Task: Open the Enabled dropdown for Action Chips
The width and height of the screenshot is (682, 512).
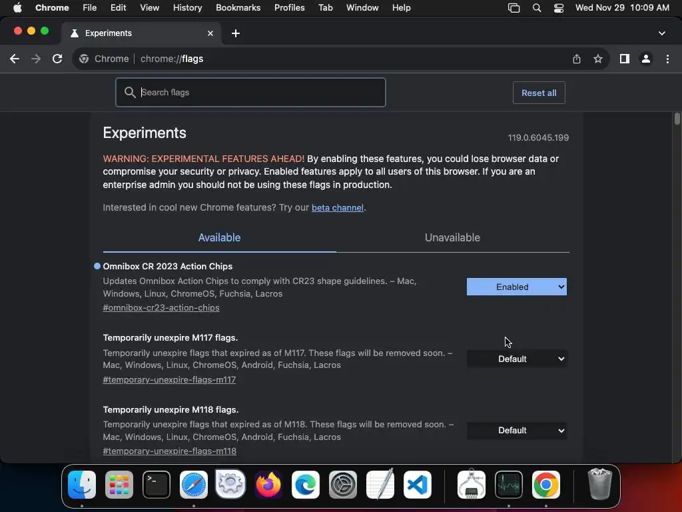Action: point(517,287)
